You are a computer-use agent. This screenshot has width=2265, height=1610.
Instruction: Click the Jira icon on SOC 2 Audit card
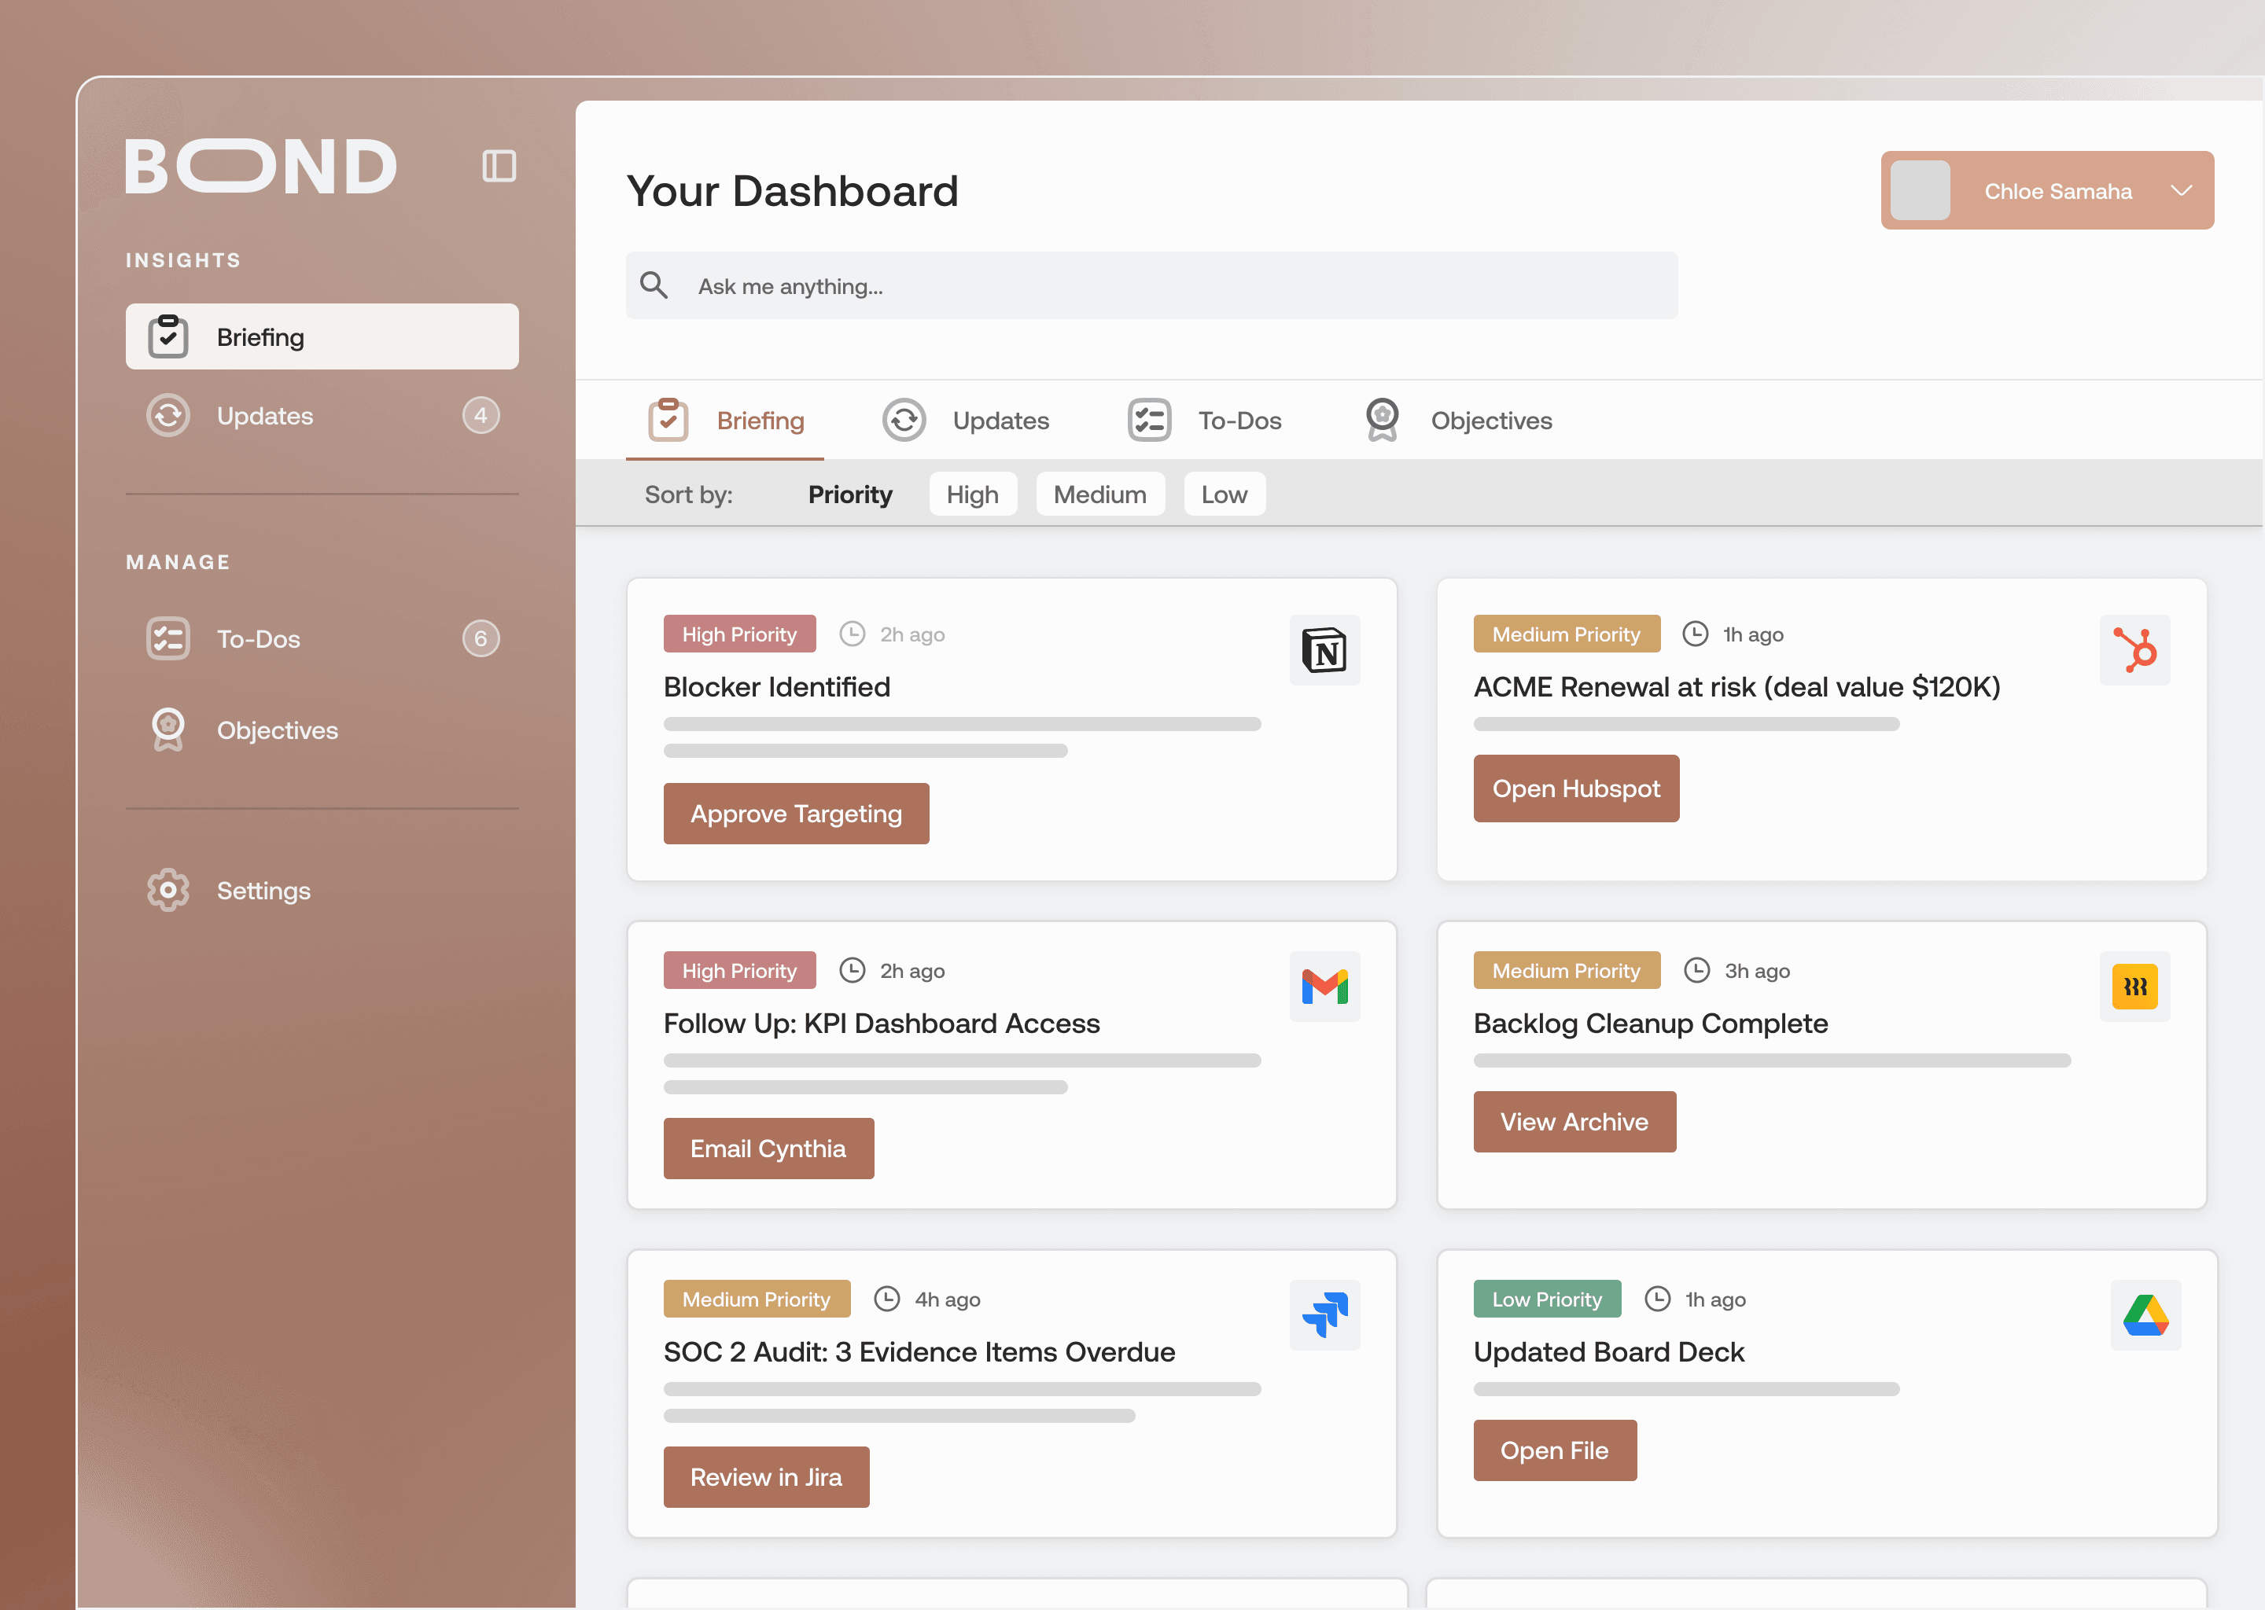[x=1325, y=1315]
